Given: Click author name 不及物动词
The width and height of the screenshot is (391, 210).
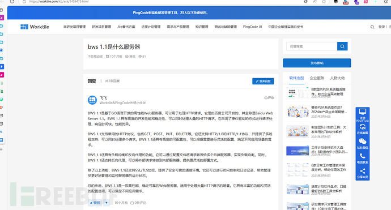Looking at the screenshot, I should click(95, 57).
